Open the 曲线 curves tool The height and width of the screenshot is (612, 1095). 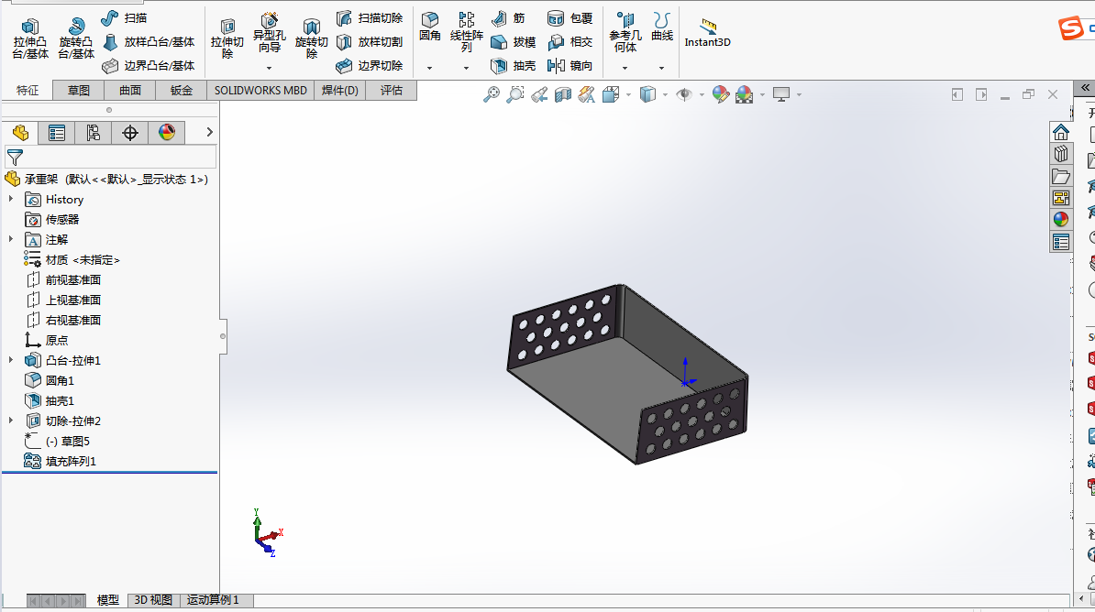pos(661,27)
